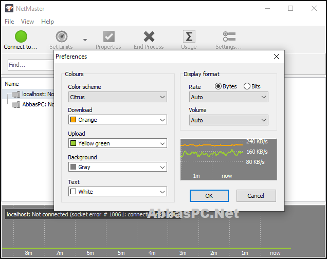The width and height of the screenshot is (327, 259).
Task: Close the Preferences dialog
Action: 277,57
